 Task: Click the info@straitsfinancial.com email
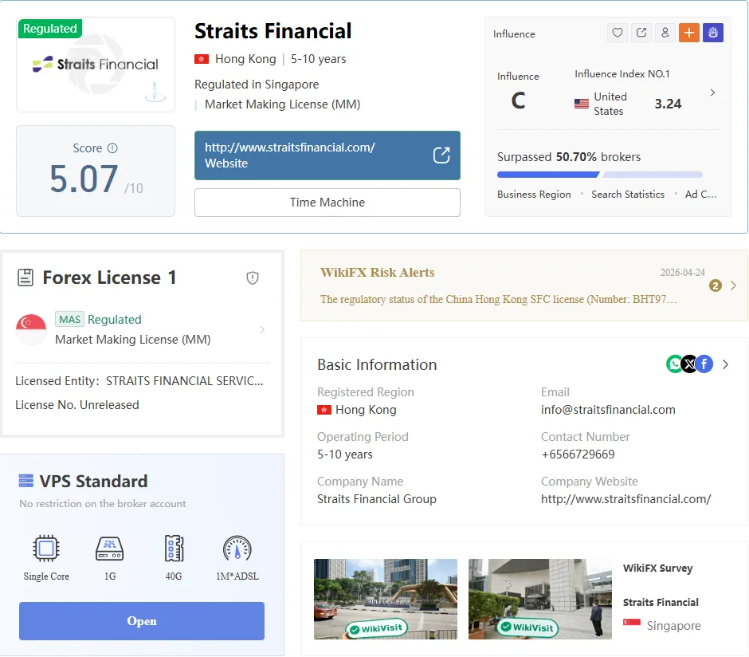click(x=608, y=410)
